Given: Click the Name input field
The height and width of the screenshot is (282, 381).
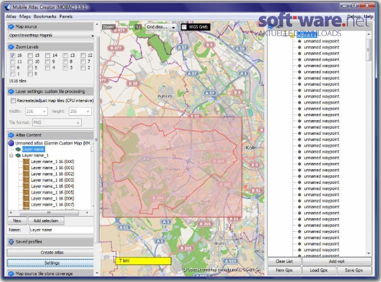Looking at the screenshot, I should click(61, 230).
